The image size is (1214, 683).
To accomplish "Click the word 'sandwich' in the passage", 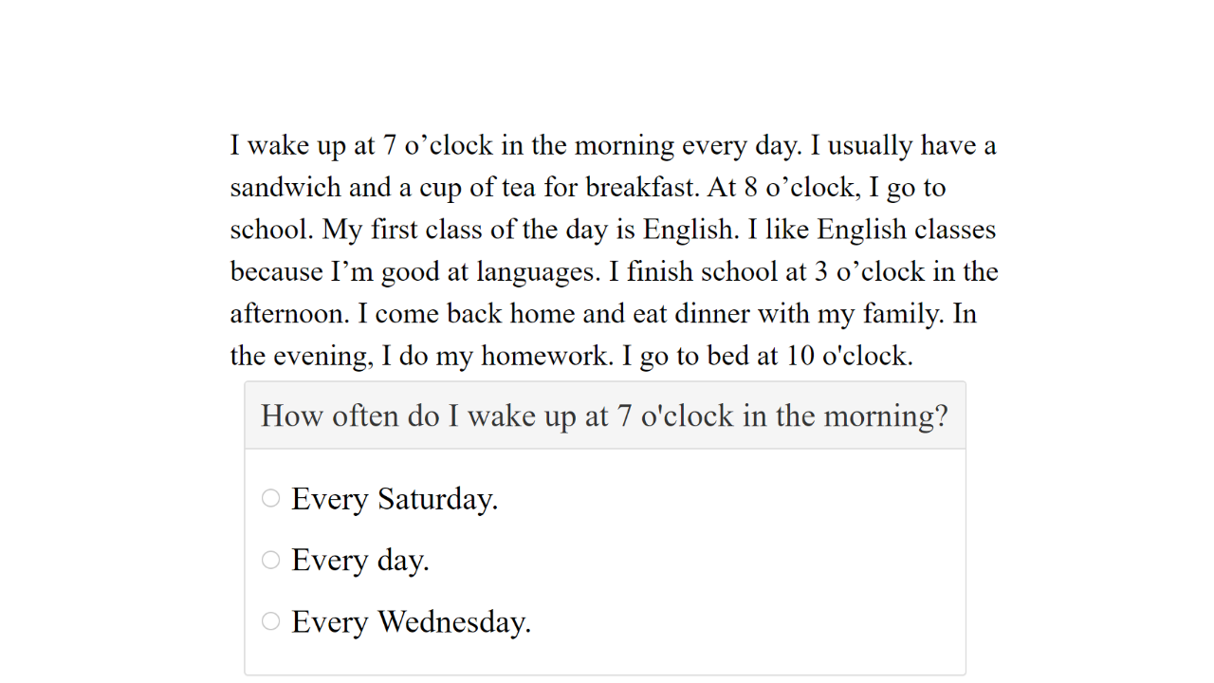I will click(x=286, y=188).
